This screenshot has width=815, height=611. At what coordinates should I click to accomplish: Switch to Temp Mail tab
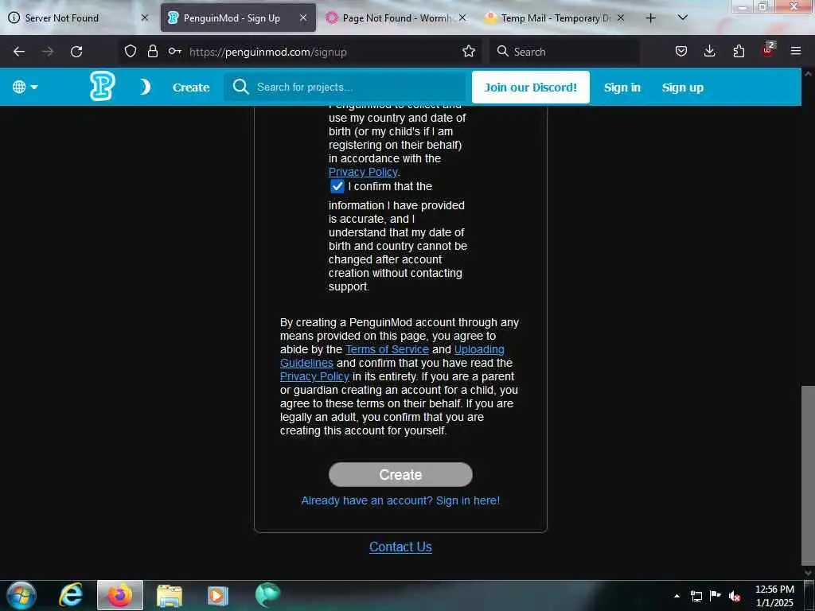point(555,18)
